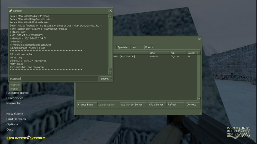Click the server list scroll down arrow

[199, 98]
